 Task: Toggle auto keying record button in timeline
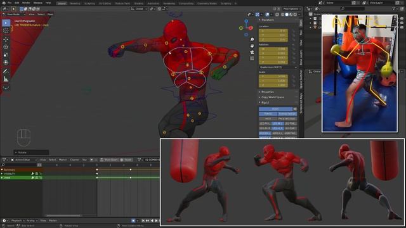point(133,220)
